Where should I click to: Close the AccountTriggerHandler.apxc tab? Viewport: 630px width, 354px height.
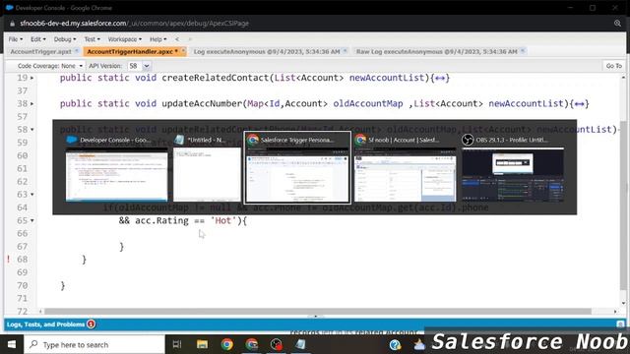click(x=183, y=51)
